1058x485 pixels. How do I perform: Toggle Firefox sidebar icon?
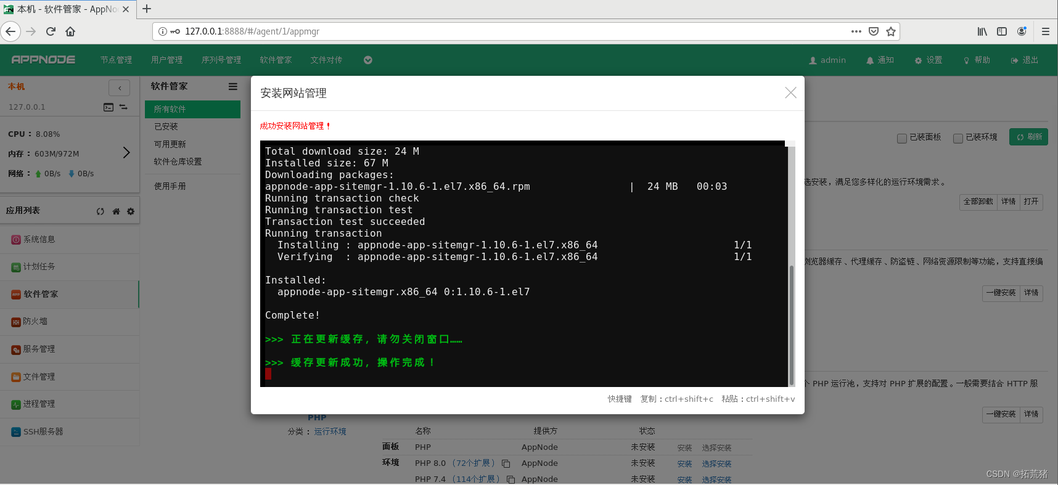(1002, 31)
